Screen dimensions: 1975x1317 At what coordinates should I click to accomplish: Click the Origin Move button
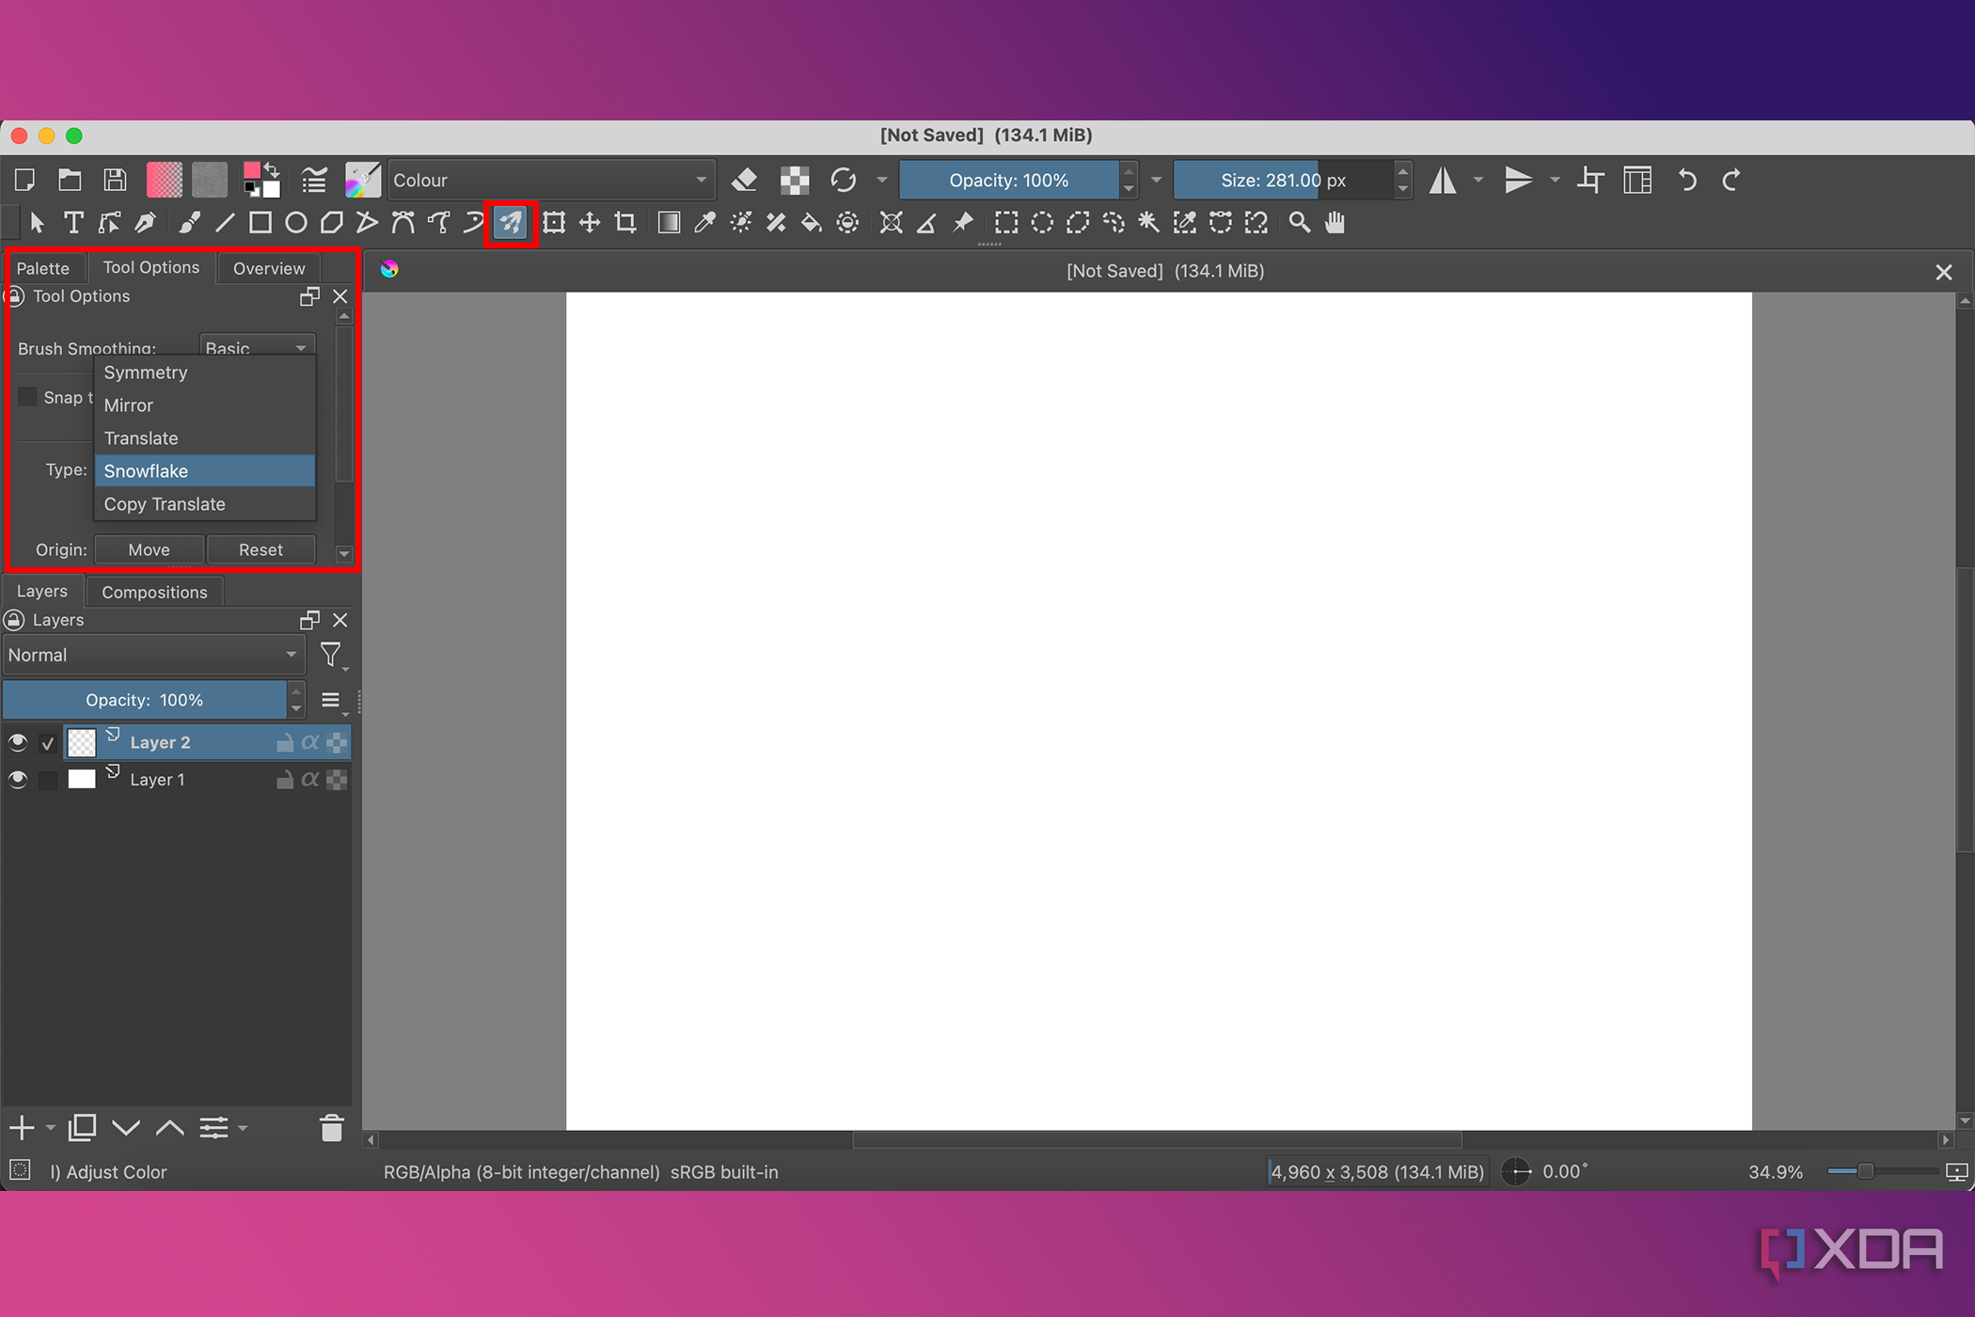pyautogui.click(x=150, y=549)
